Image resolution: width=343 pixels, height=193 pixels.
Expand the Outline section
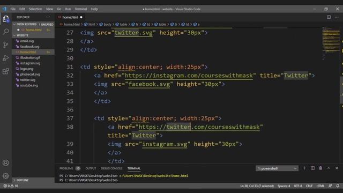(33, 180)
